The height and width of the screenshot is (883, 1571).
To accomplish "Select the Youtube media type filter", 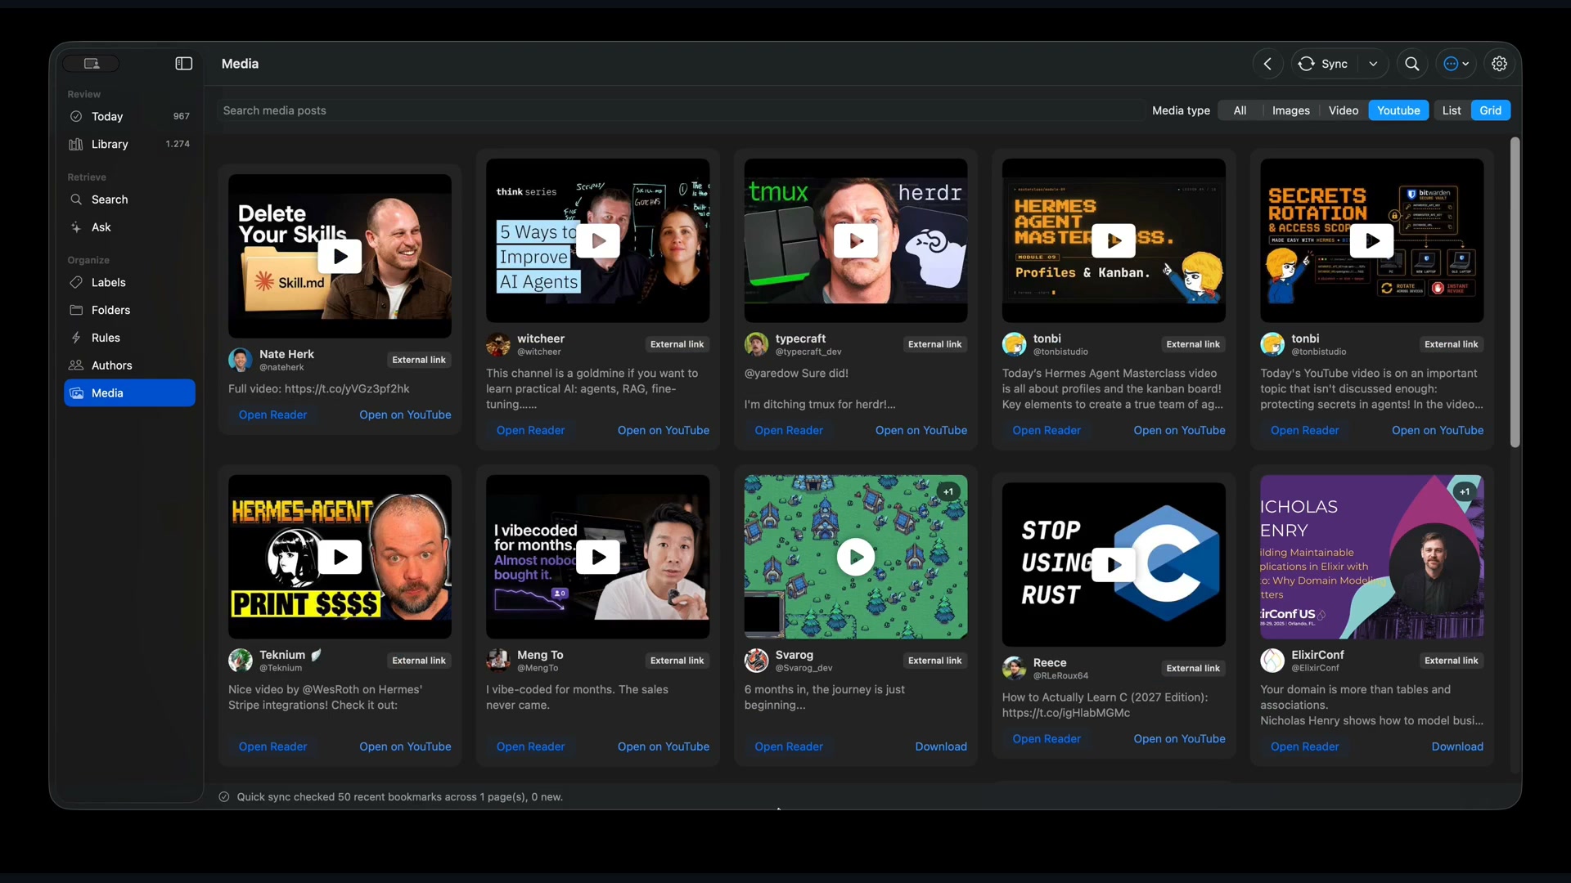I will 1398,110.
